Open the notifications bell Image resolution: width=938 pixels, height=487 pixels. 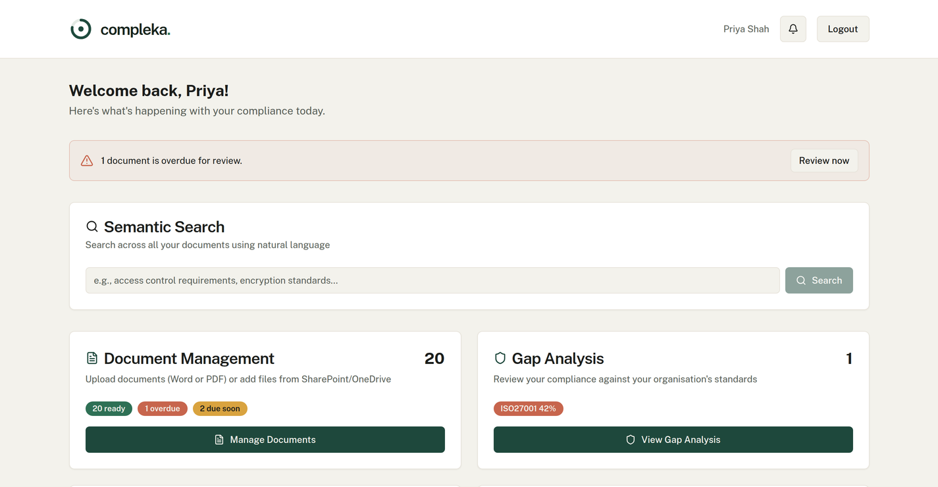click(793, 29)
